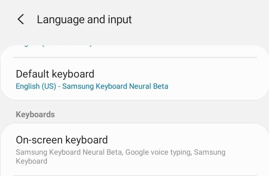Tap the word Language in the header
Viewport: 269px width, 176px height.
(x=61, y=20)
